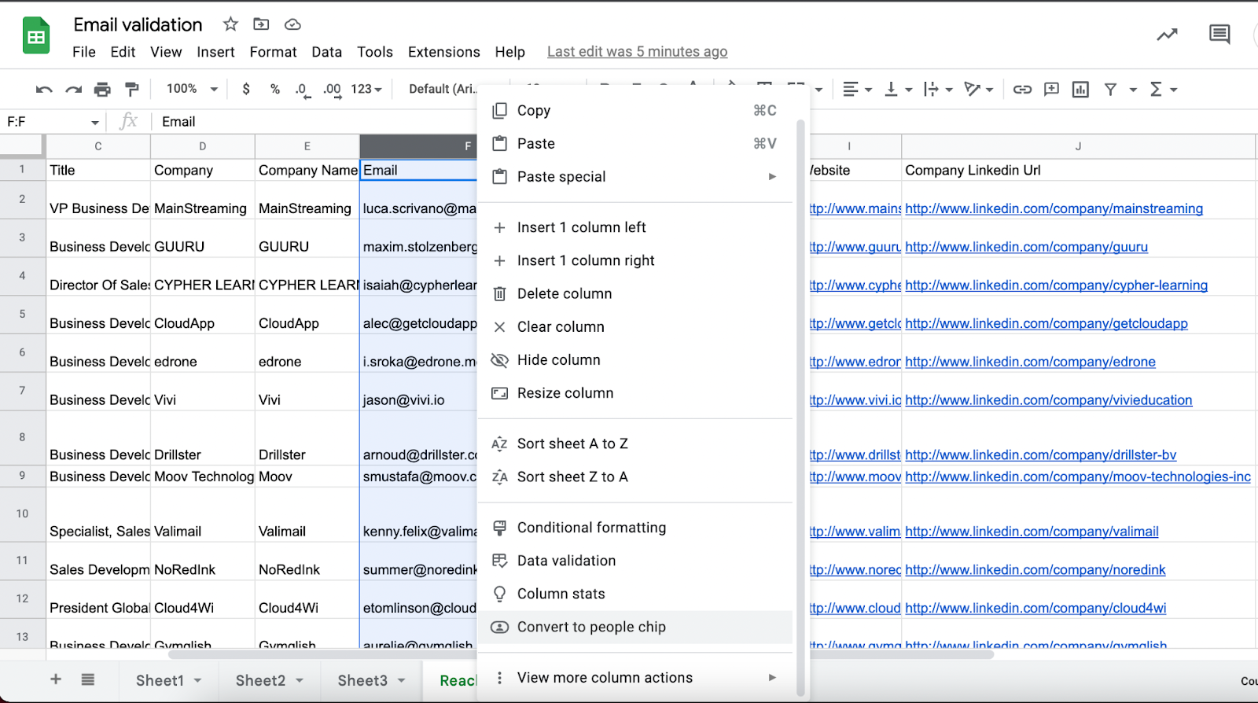Open activity trend icon at top right
This screenshot has width=1258, height=703.
tap(1167, 34)
